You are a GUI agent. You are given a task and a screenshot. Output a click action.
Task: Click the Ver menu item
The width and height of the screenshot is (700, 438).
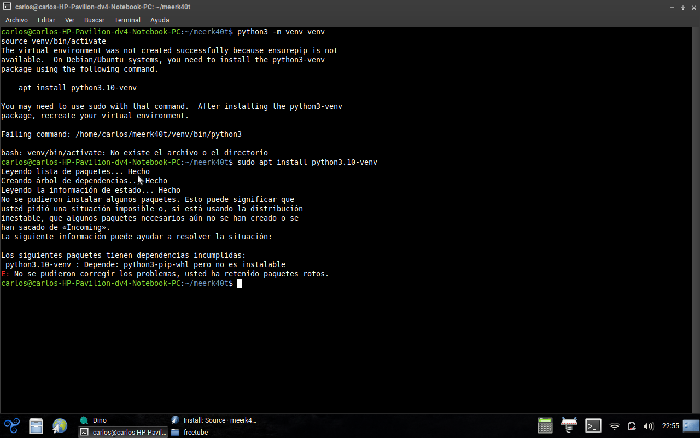point(69,20)
